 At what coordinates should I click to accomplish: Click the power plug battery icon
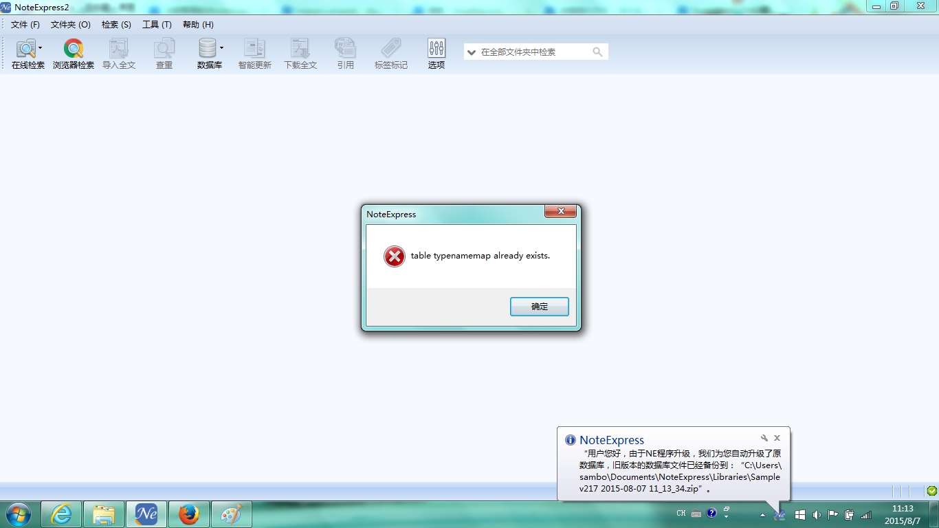(x=850, y=514)
